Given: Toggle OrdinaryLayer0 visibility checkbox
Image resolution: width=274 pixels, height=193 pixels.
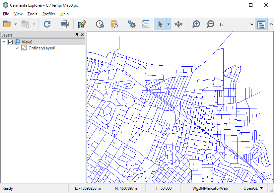Looking at the screenshot, I should click(17, 48).
